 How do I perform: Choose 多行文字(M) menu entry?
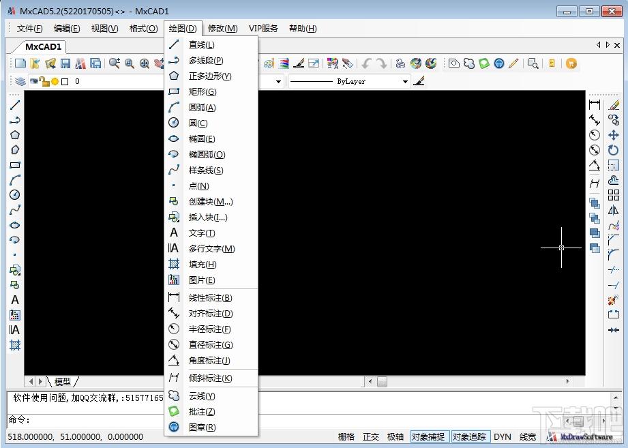[x=211, y=249]
